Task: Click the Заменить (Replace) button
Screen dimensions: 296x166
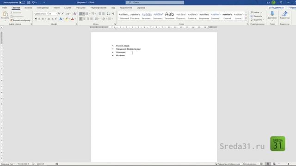Action: 256,16
